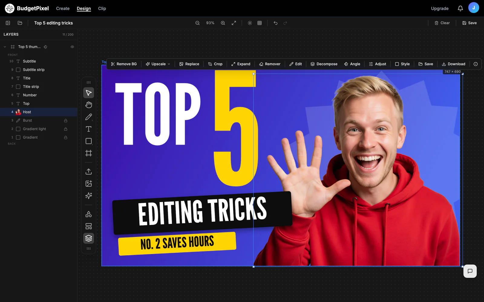The height and width of the screenshot is (302, 484).
Task: Switch to the Create tab
Action: [x=63, y=8]
